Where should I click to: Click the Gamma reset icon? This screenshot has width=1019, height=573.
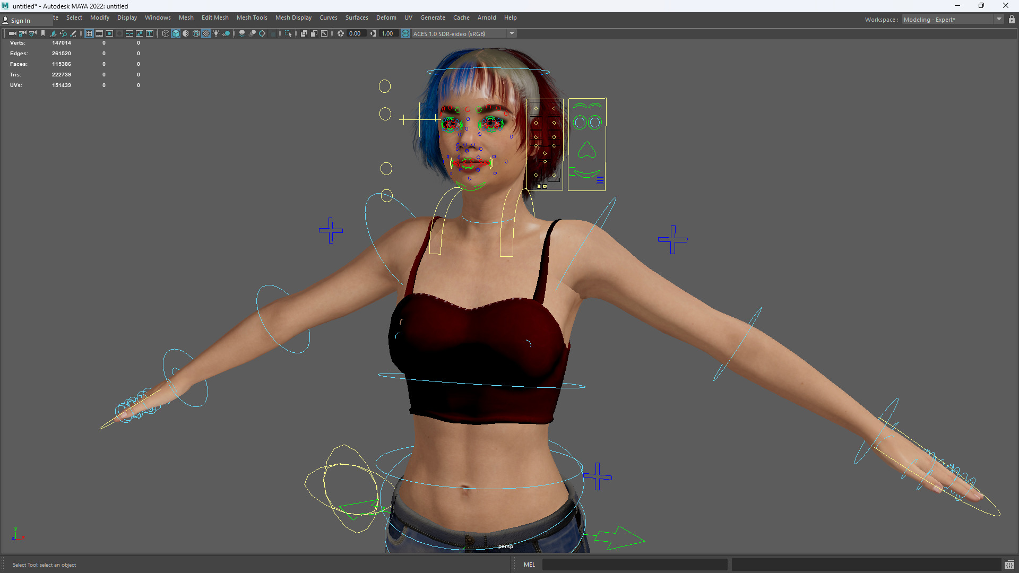pos(373,33)
